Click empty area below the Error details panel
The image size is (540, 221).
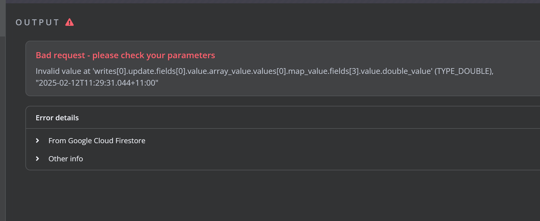click(272, 196)
